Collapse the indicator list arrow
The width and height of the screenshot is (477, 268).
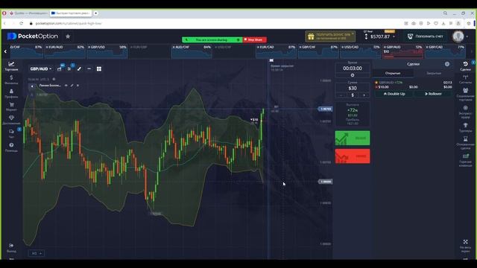(32, 86)
